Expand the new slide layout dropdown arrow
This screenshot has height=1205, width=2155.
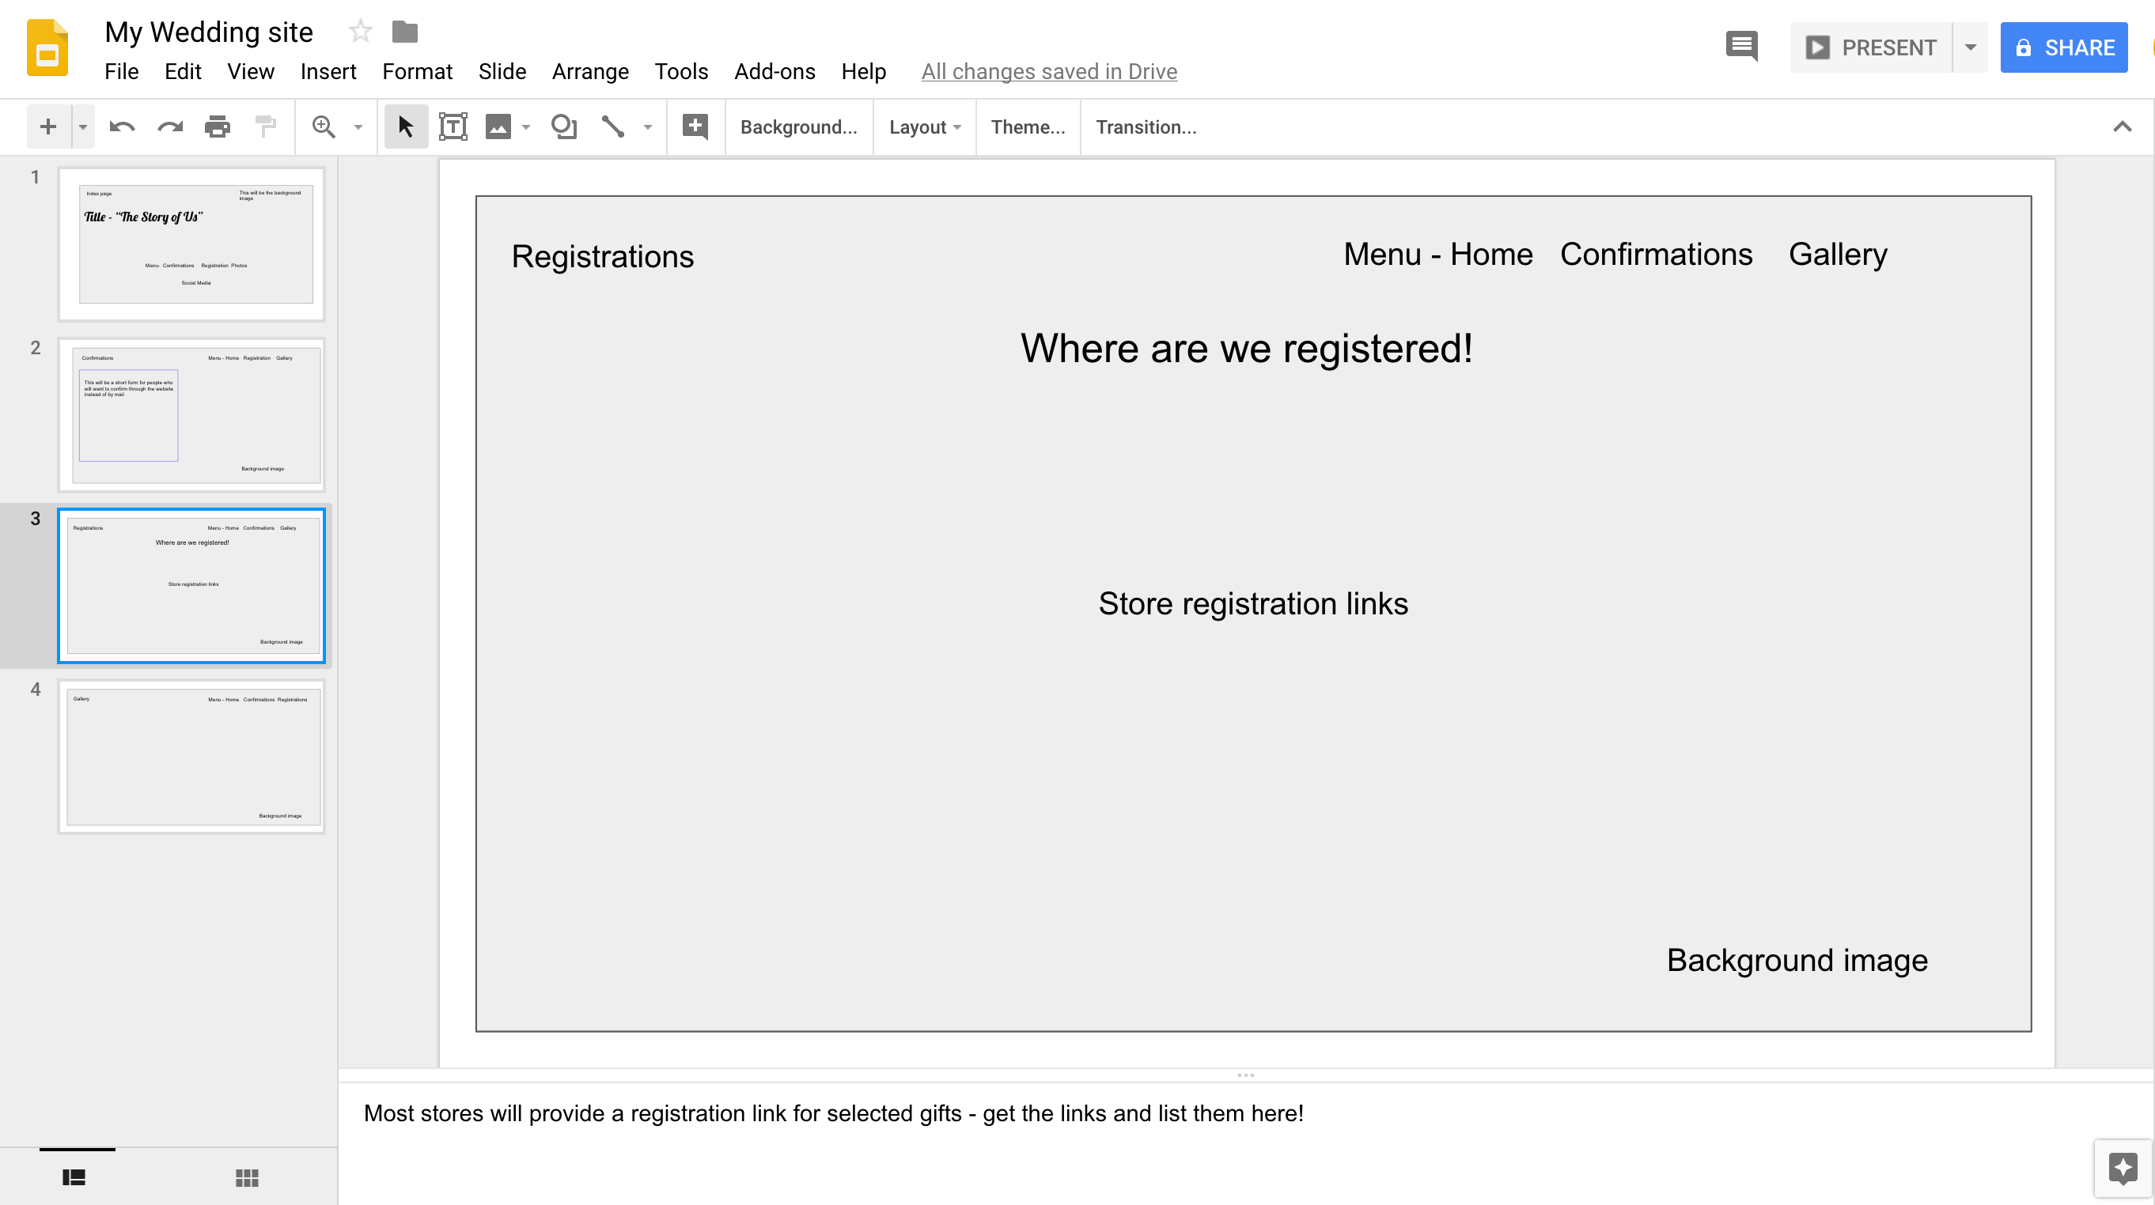tap(83, 127)
